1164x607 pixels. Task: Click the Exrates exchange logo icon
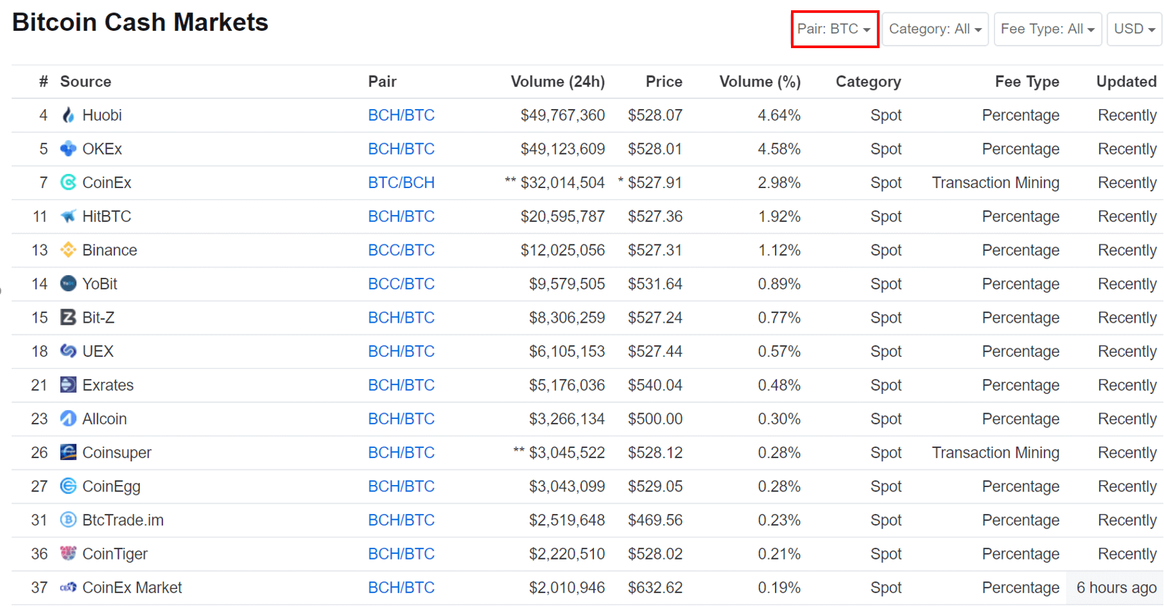[68, 385]
